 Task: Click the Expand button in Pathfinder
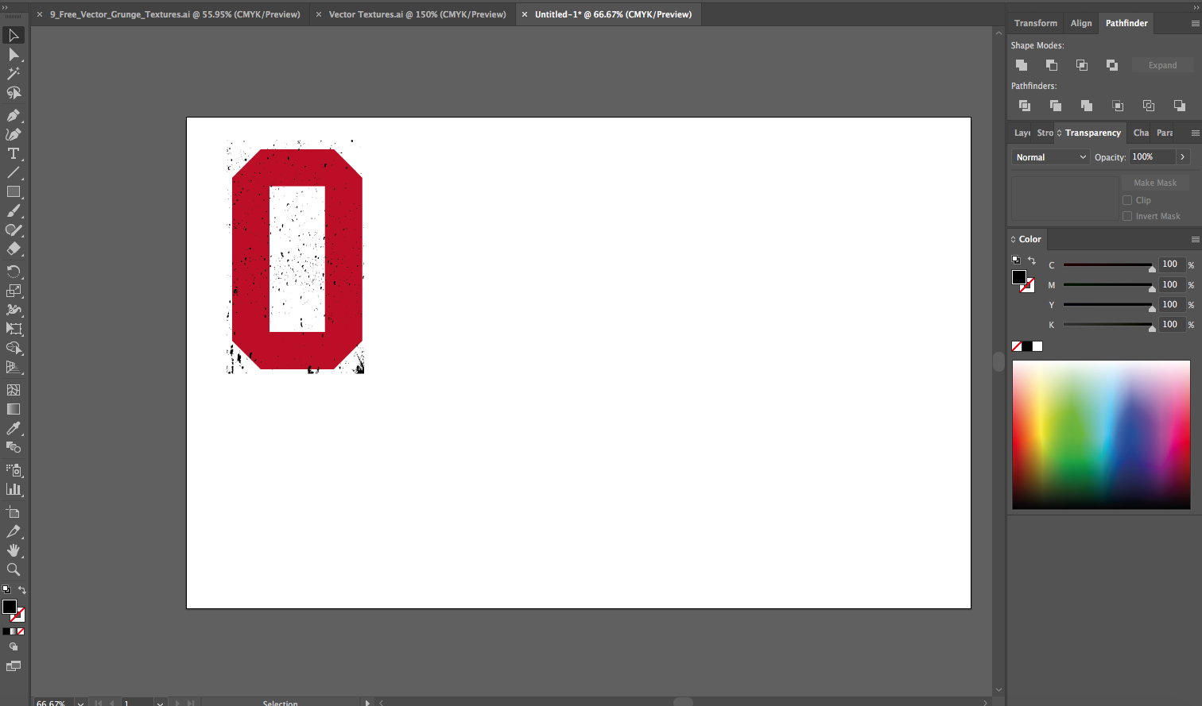click(x=1162, y=65)
